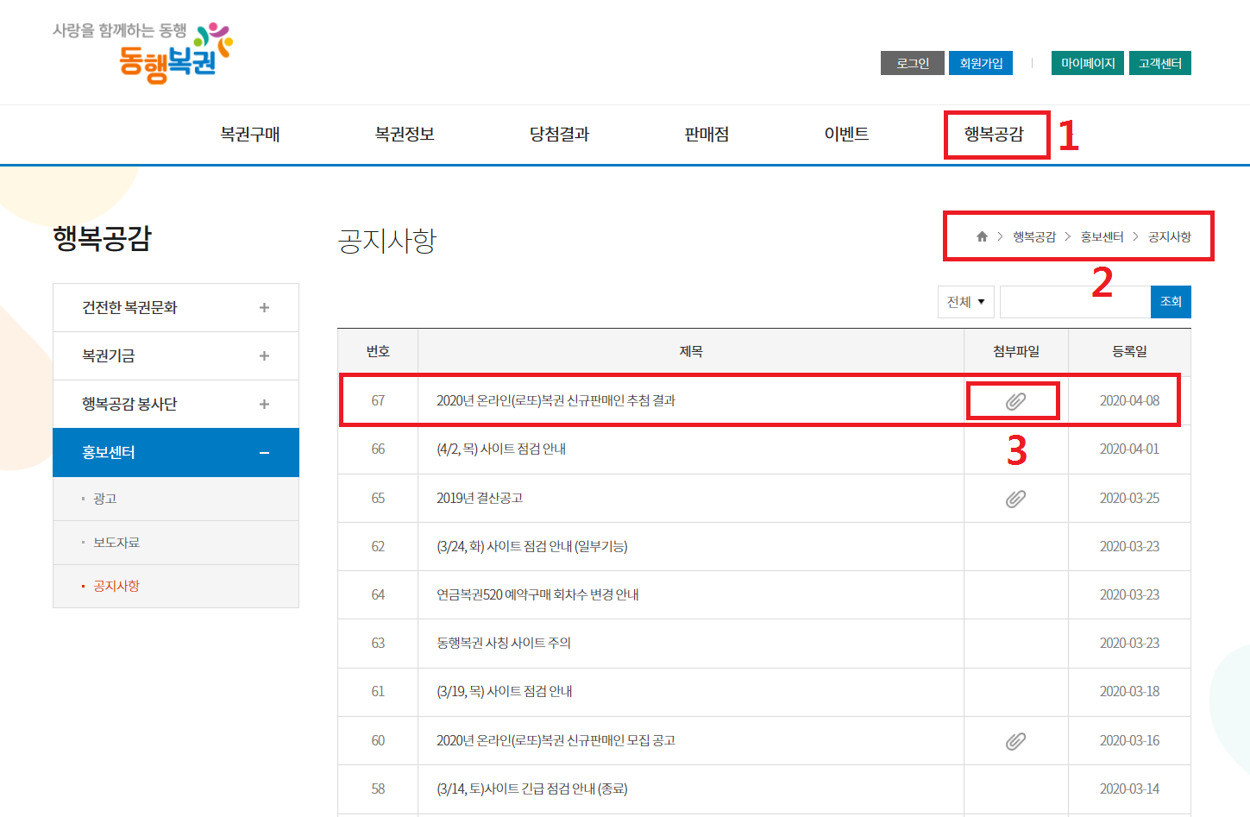The height and width of the screenshot is (817, 1250).
Task: Open notice 2020년 온라인(로또)복권 신규판매인 추첨 결과
Action: 556,400
